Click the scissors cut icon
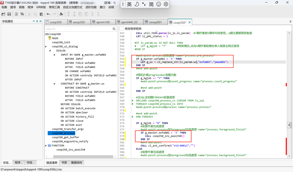 29,14
